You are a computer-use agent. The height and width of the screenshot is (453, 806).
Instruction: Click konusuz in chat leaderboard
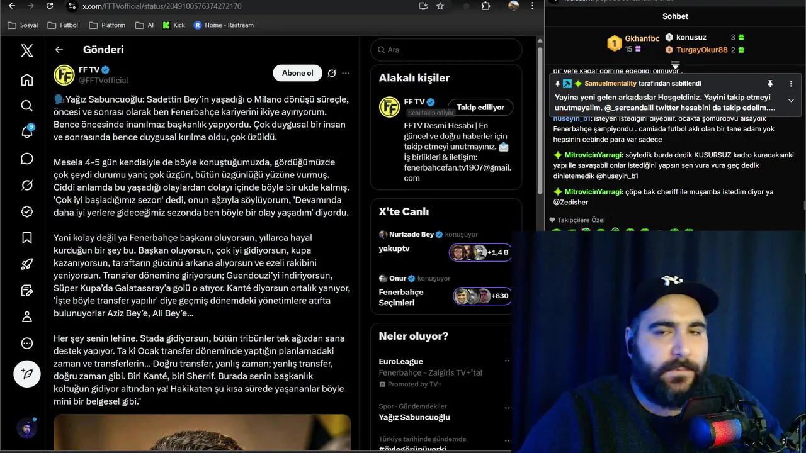(x=691, y=37)
